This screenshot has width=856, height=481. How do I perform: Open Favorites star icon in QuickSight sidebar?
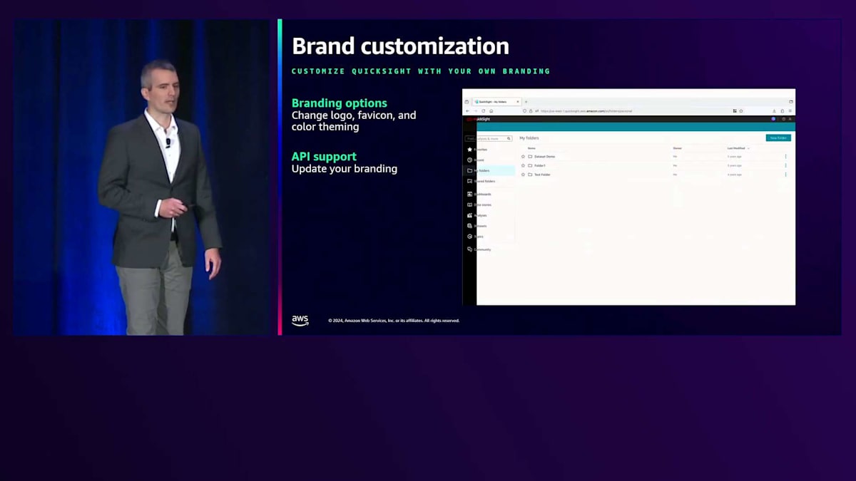[x=469, y=150]
